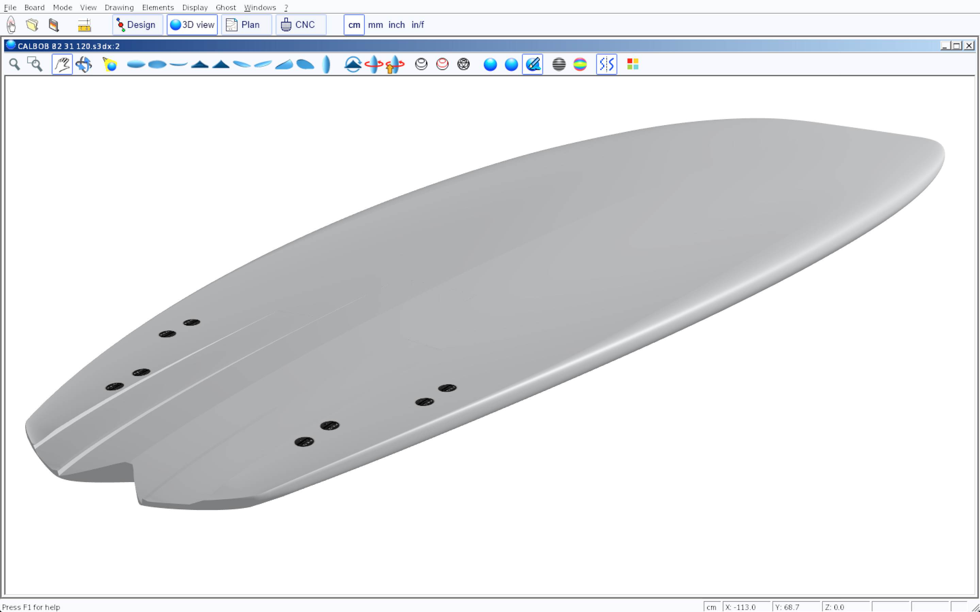Open the Board menu

(x=34, y=7)
